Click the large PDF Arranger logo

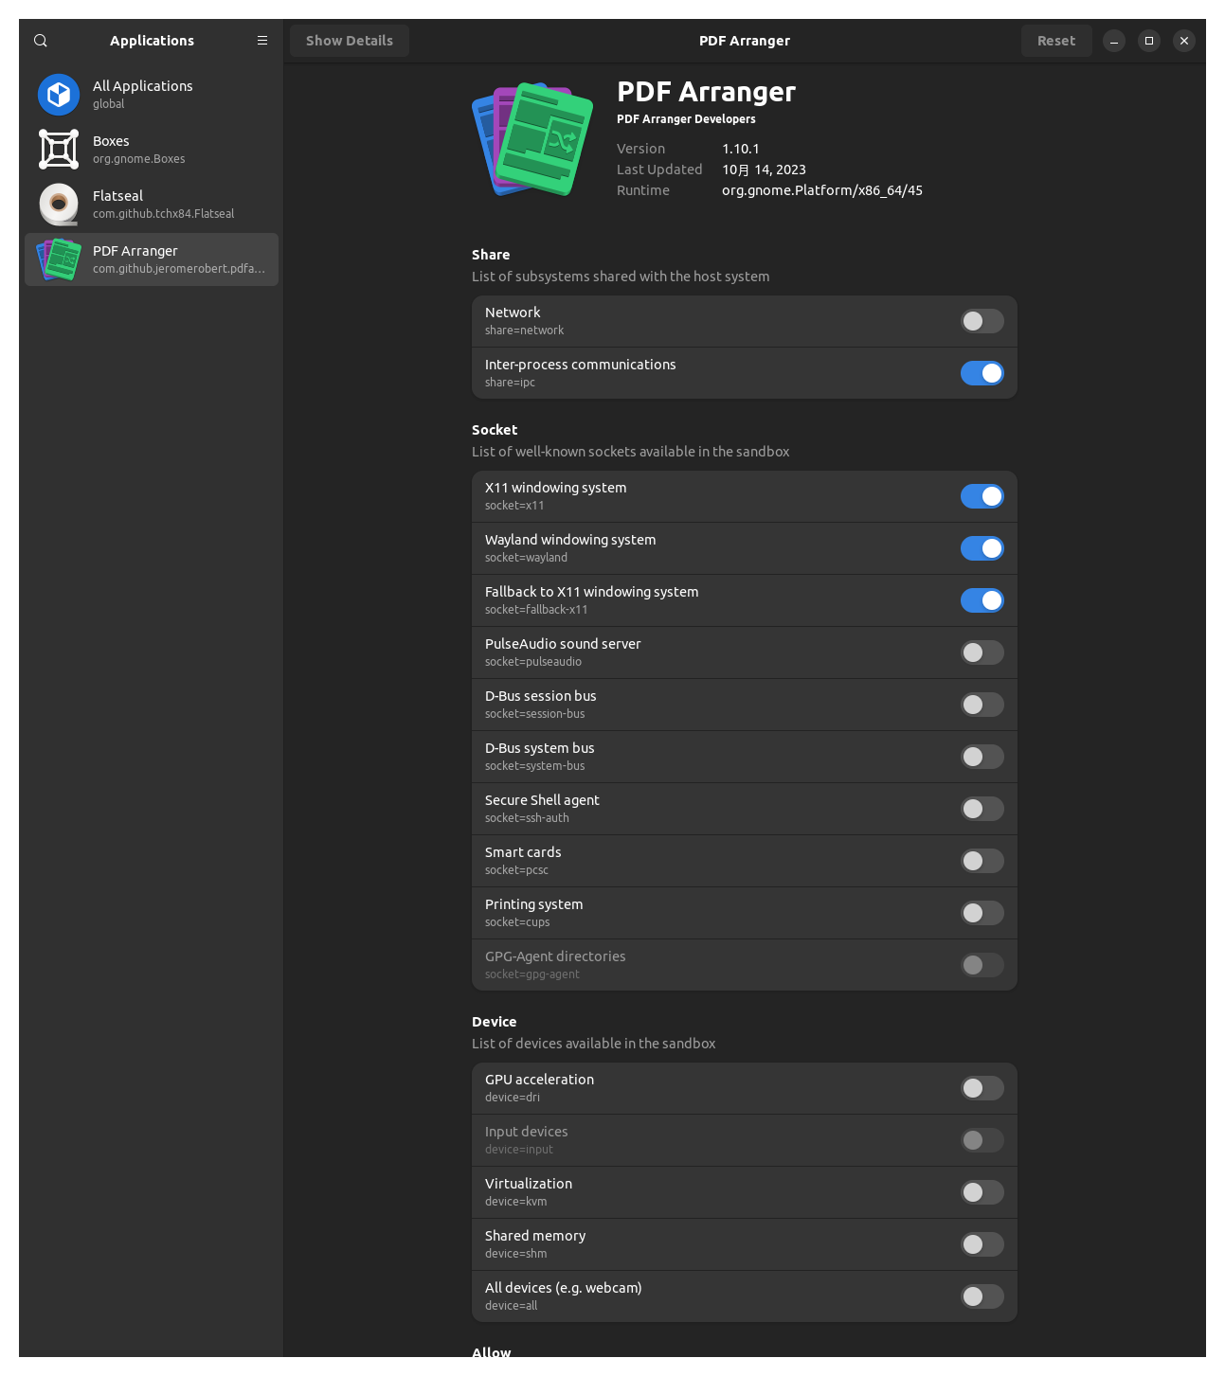(x=532, y=139)
